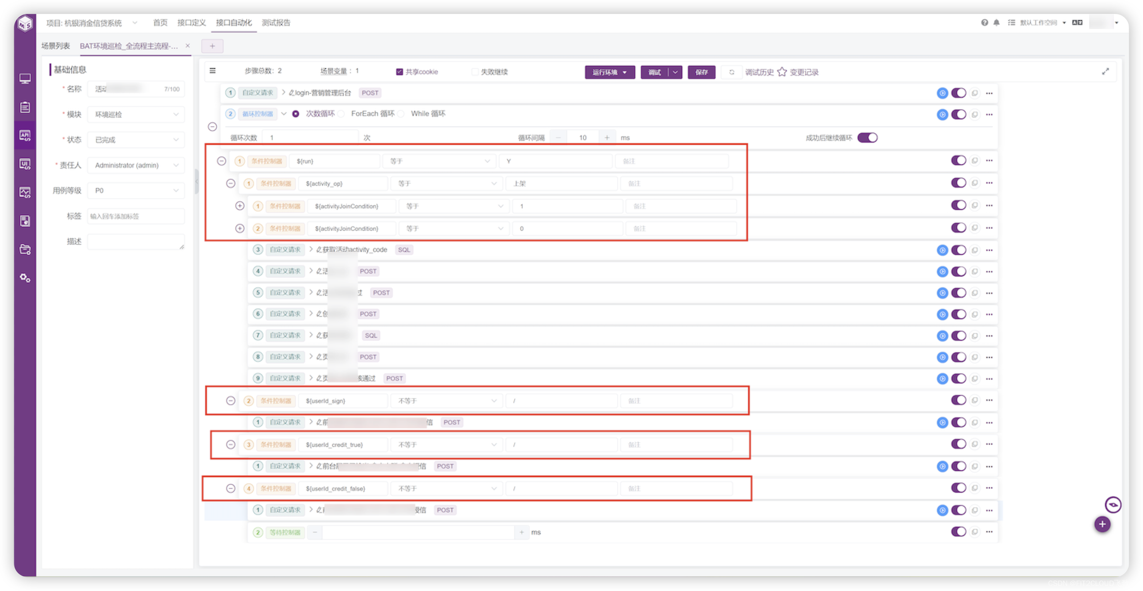Open the 接口定义 menu
Image resolution: width=1143 pixels, height=591 pixels.
[192, 22]
